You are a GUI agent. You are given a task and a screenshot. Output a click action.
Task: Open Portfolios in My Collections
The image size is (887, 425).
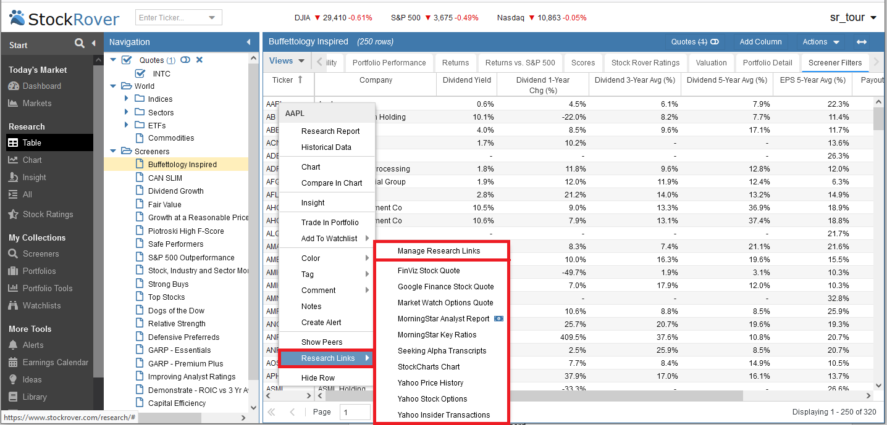(x=39, y=271)
